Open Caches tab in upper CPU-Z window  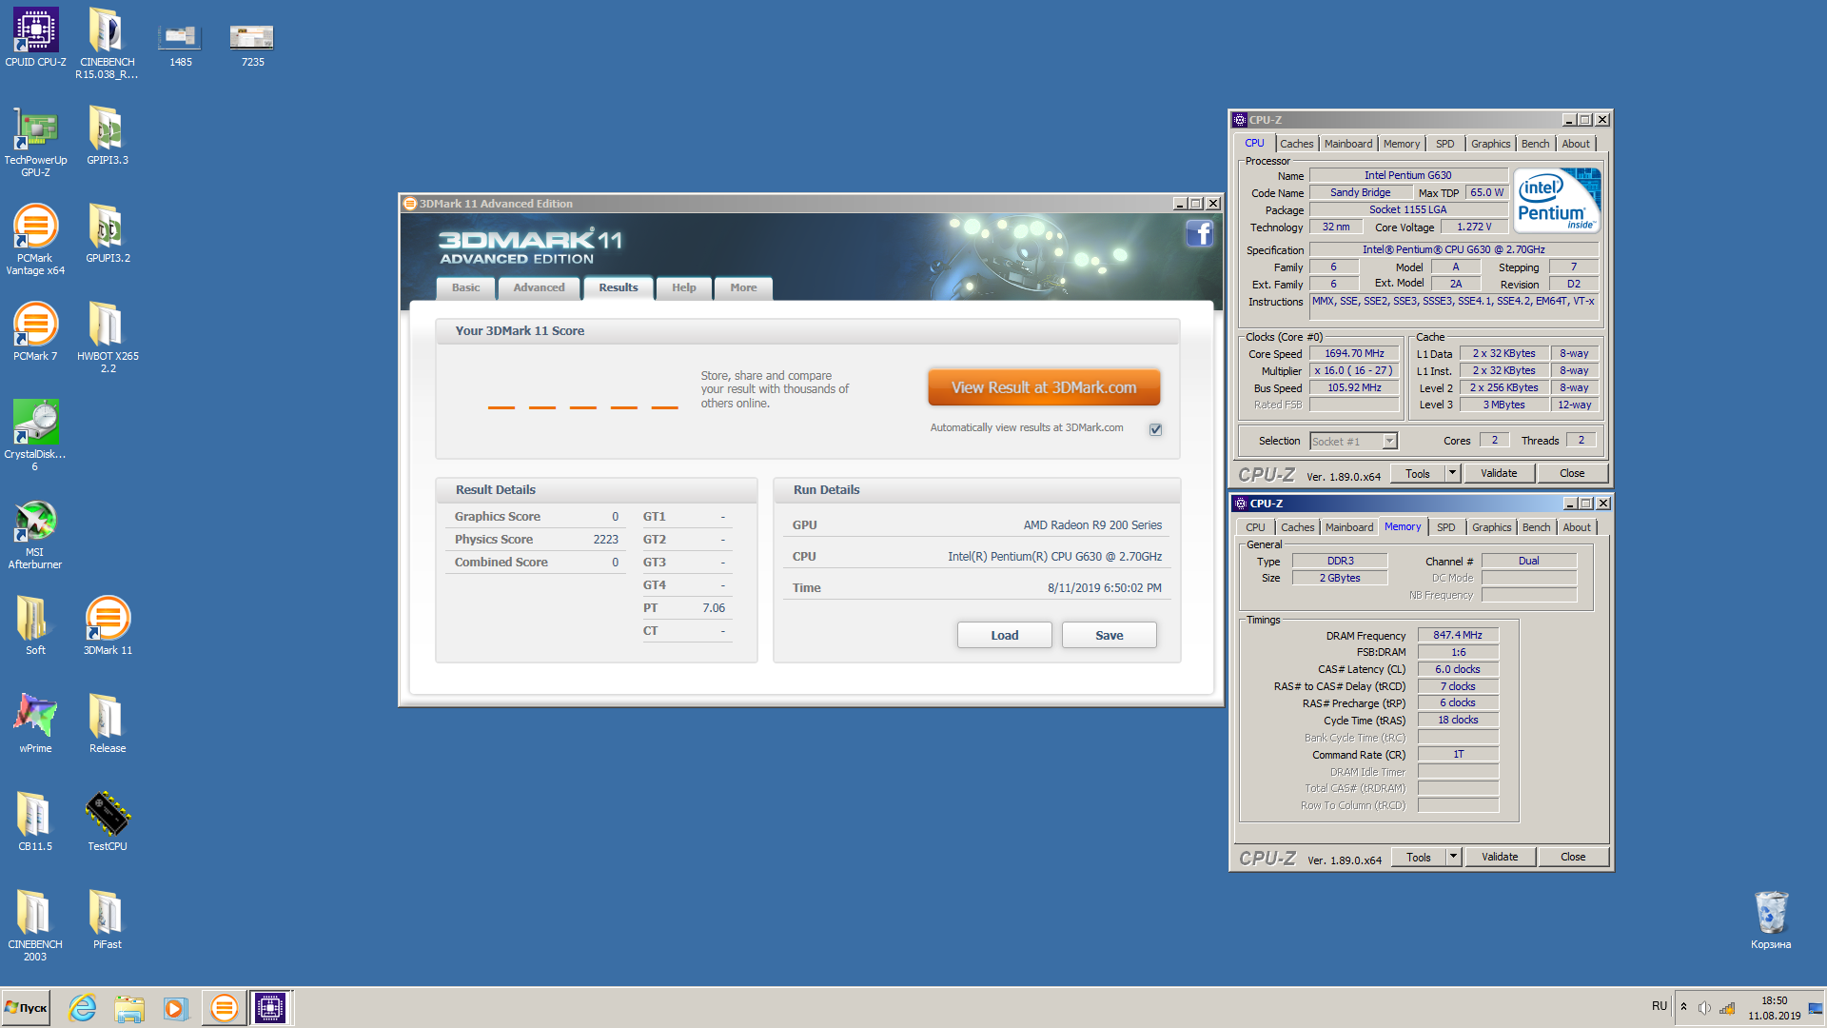tap(1296, 144)
